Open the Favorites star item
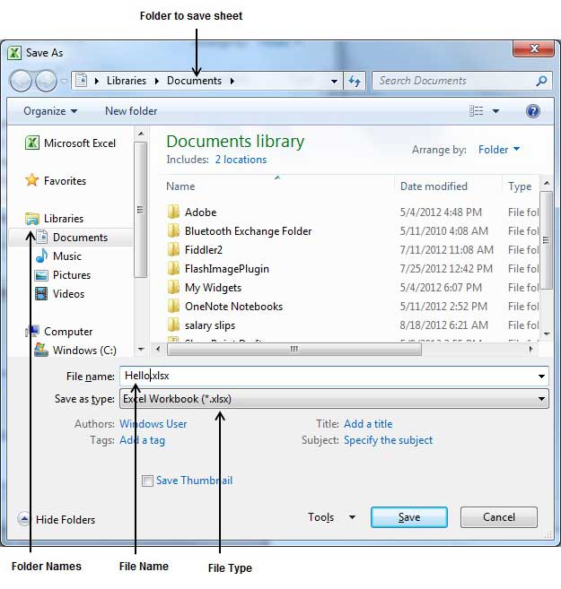The image size is (561, 589). [56, 181]
